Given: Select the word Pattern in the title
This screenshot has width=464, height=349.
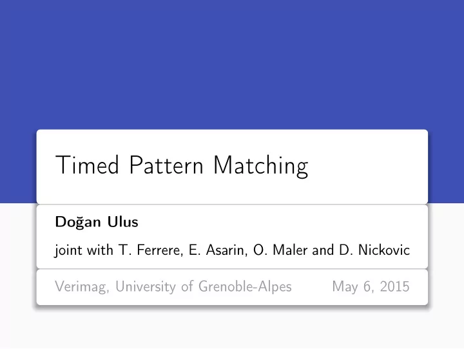Looking at the screenshot, I should point(166,165).
